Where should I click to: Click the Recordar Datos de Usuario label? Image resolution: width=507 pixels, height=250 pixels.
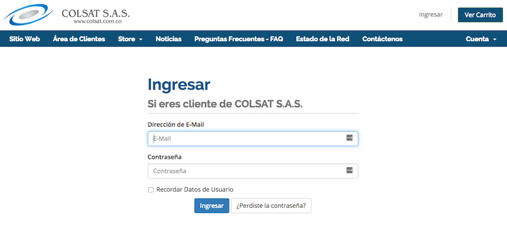coord(195,189)
